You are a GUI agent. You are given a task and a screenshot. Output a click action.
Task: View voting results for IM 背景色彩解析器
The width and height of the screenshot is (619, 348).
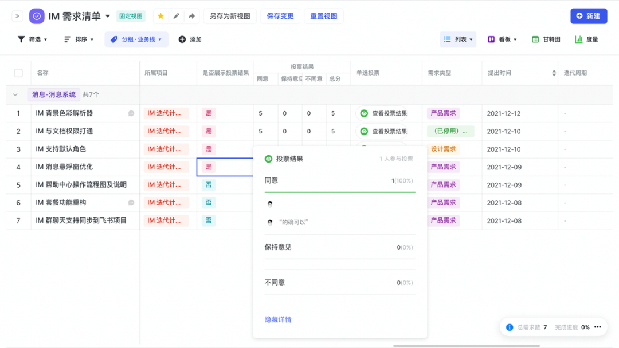(x=383, y=113)
